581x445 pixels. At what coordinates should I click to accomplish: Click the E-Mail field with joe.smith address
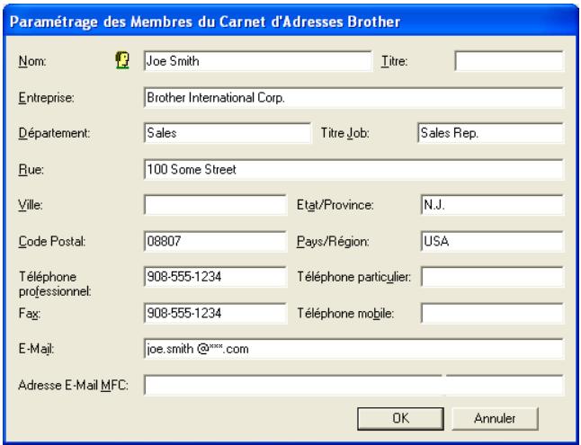coord(353,349)
